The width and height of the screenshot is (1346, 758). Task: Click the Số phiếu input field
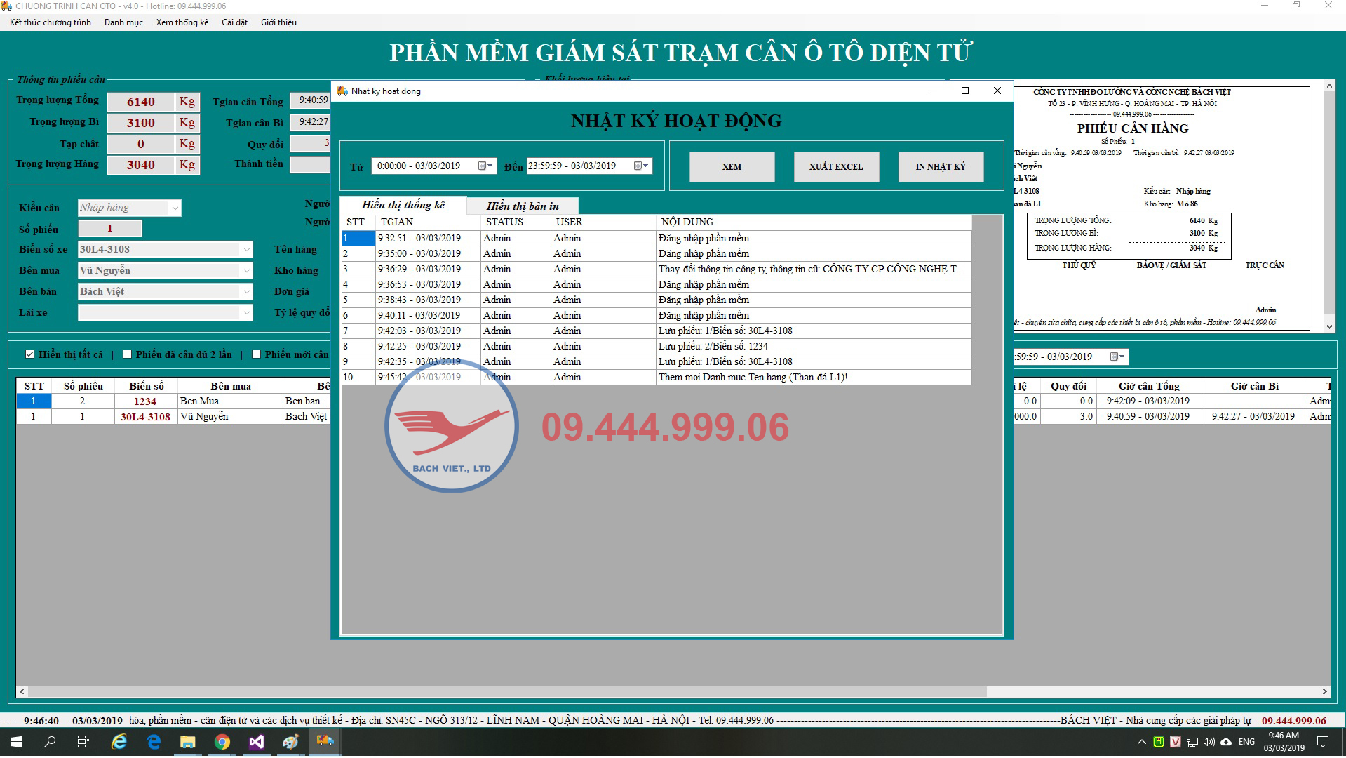(x=110, y=229)
